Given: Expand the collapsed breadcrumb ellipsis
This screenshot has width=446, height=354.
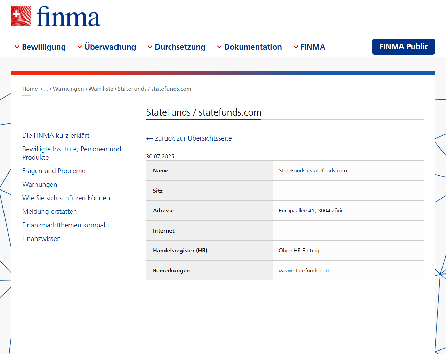Looking at the screenshot, I should (x=46, y=89).
